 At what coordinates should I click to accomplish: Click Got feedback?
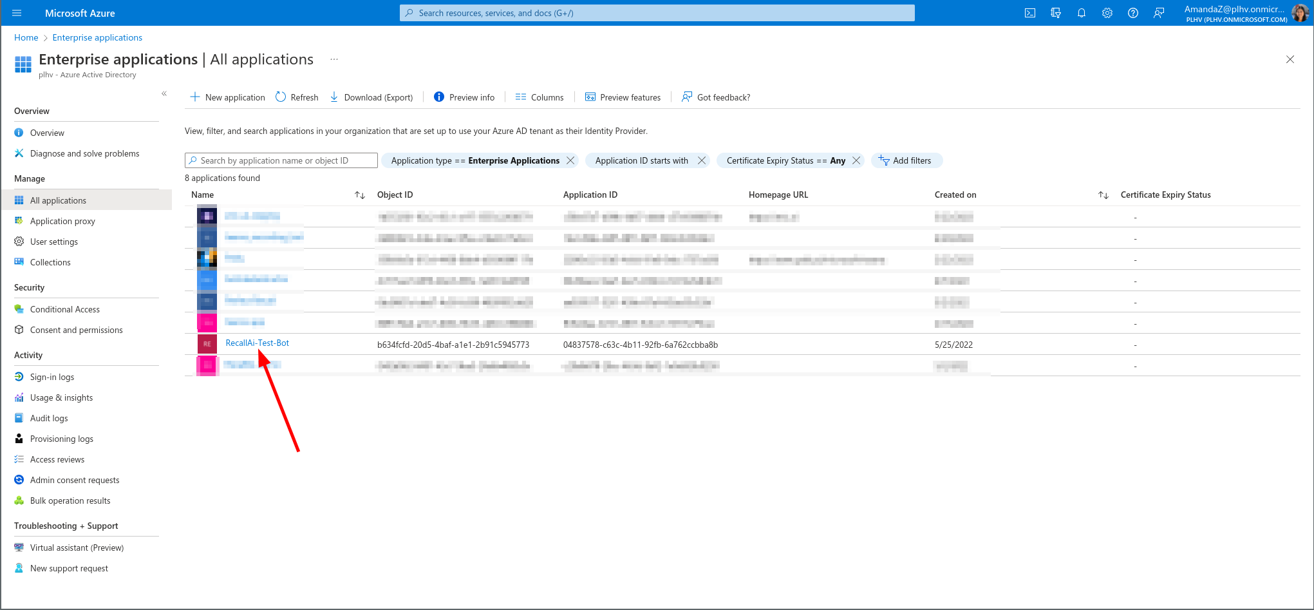(716, 97)
